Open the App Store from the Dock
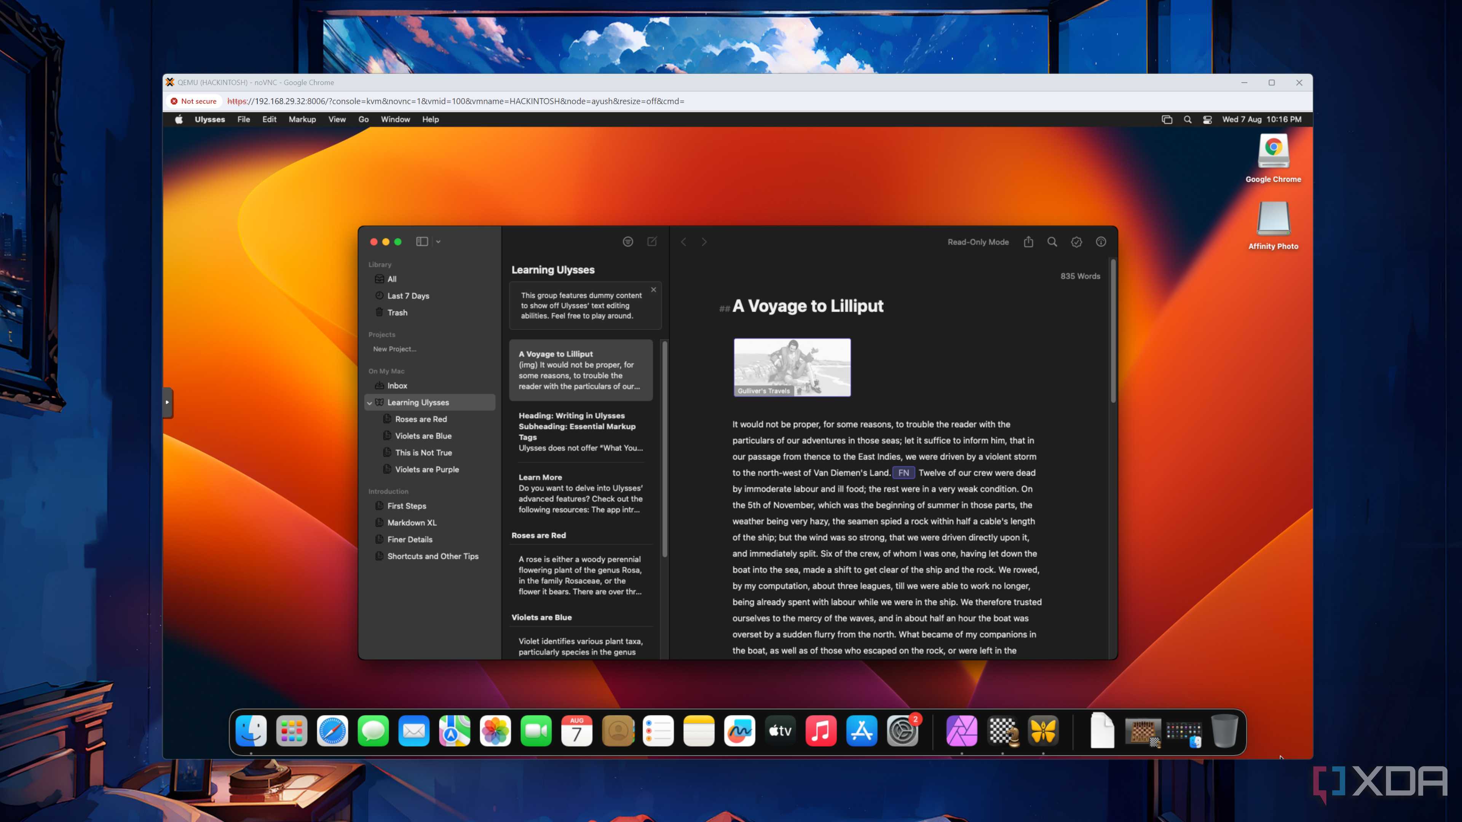Screen dimensions: 1462x822 [x=862, y=731]
